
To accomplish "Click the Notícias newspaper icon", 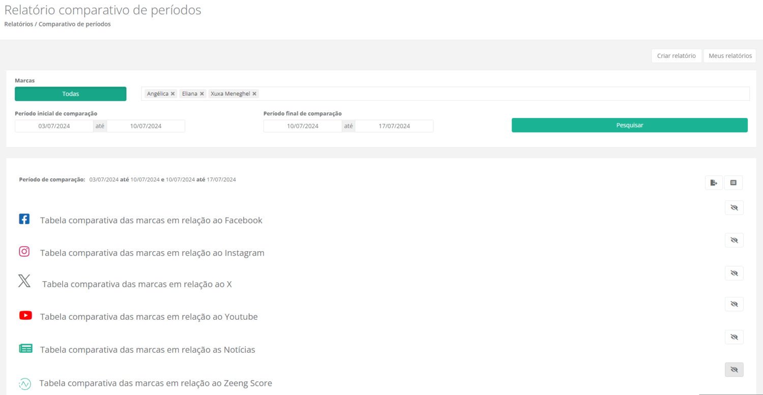I will (25, 349).
